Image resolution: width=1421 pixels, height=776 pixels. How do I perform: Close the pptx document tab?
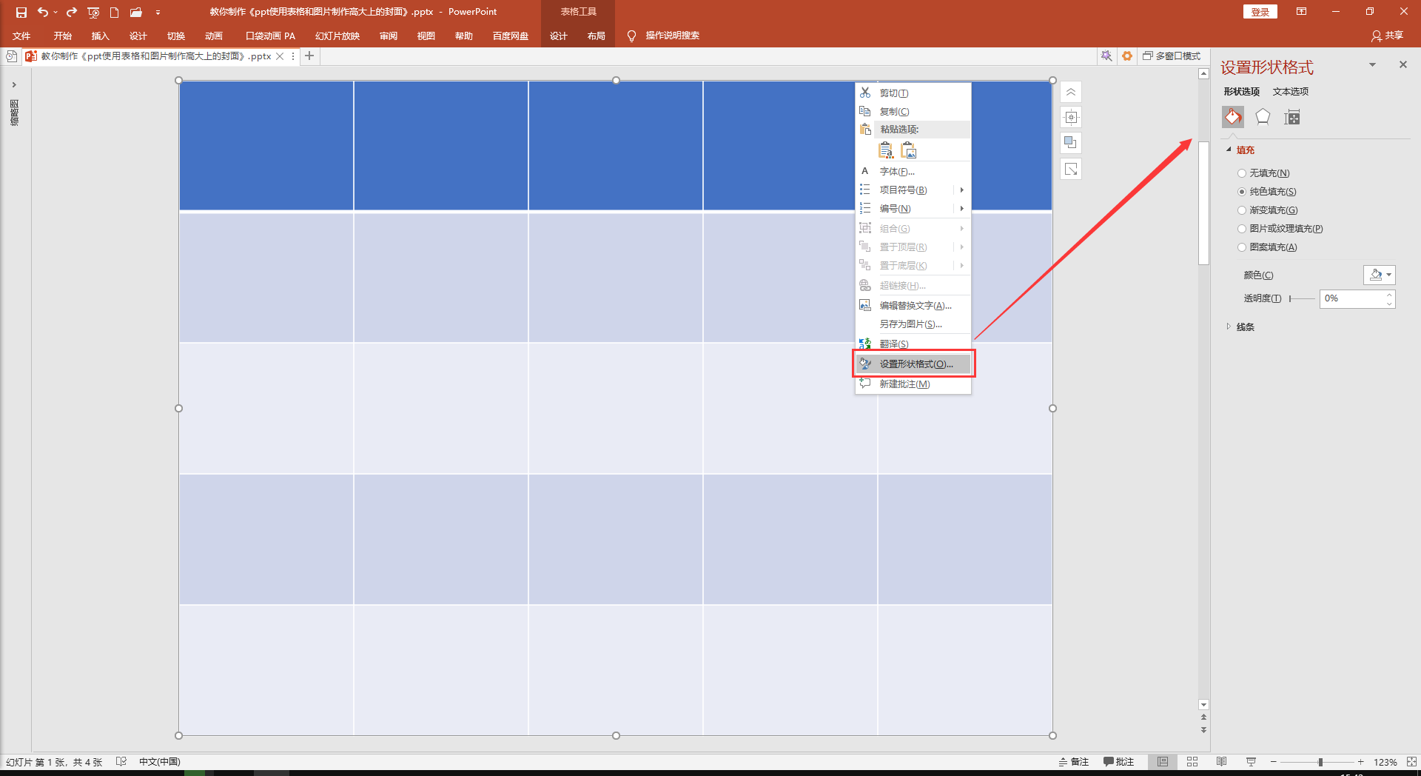point(280,56)
